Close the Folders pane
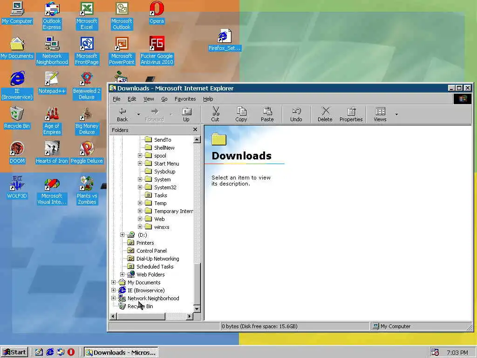 coord(195,130)
